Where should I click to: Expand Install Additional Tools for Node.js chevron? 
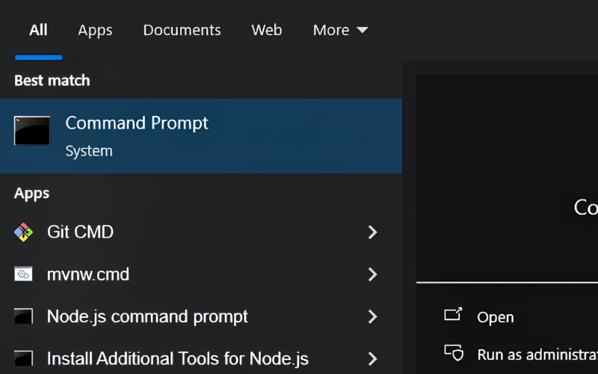pyautogui.click(x=372, y=359)
